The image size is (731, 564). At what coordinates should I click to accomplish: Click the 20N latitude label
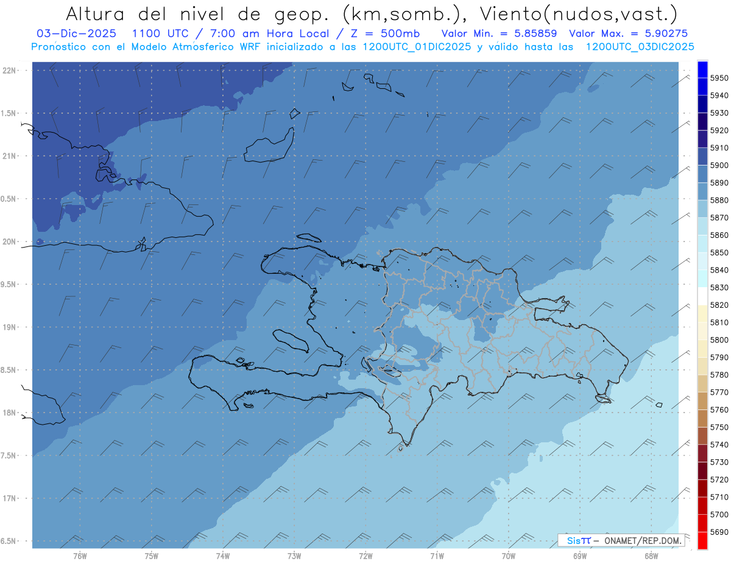coord(9,242)
